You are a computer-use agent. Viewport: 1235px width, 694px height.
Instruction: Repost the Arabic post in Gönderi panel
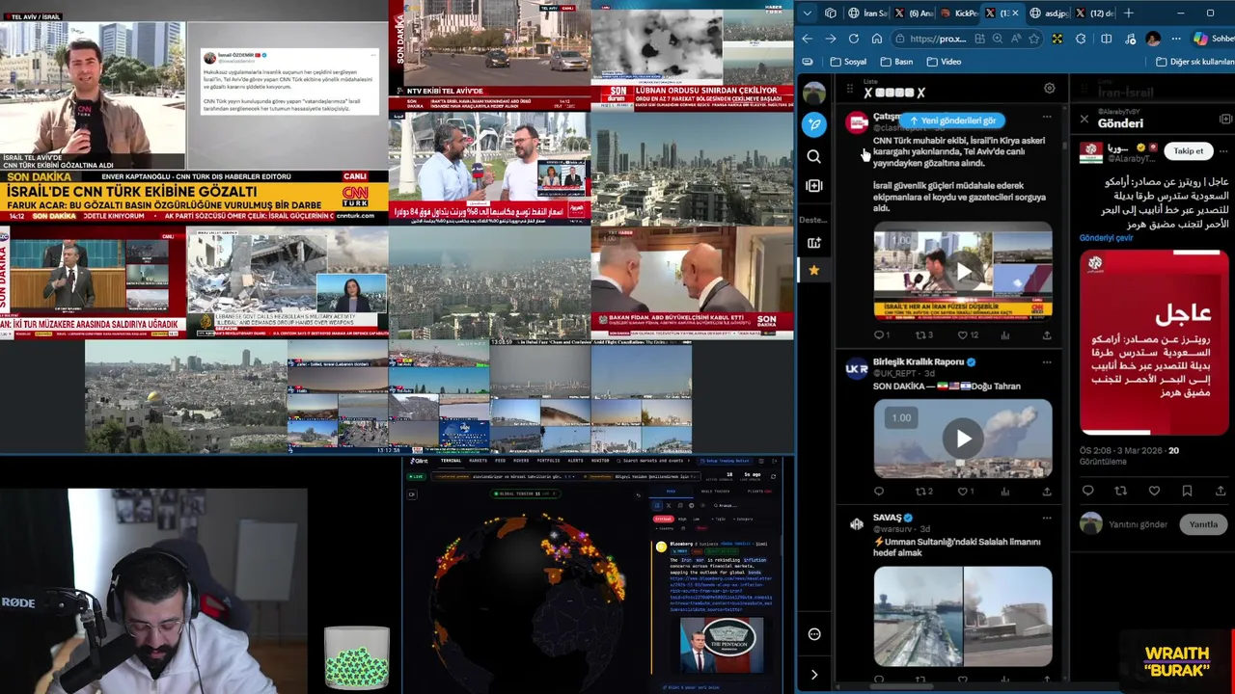coord(1120,491)
